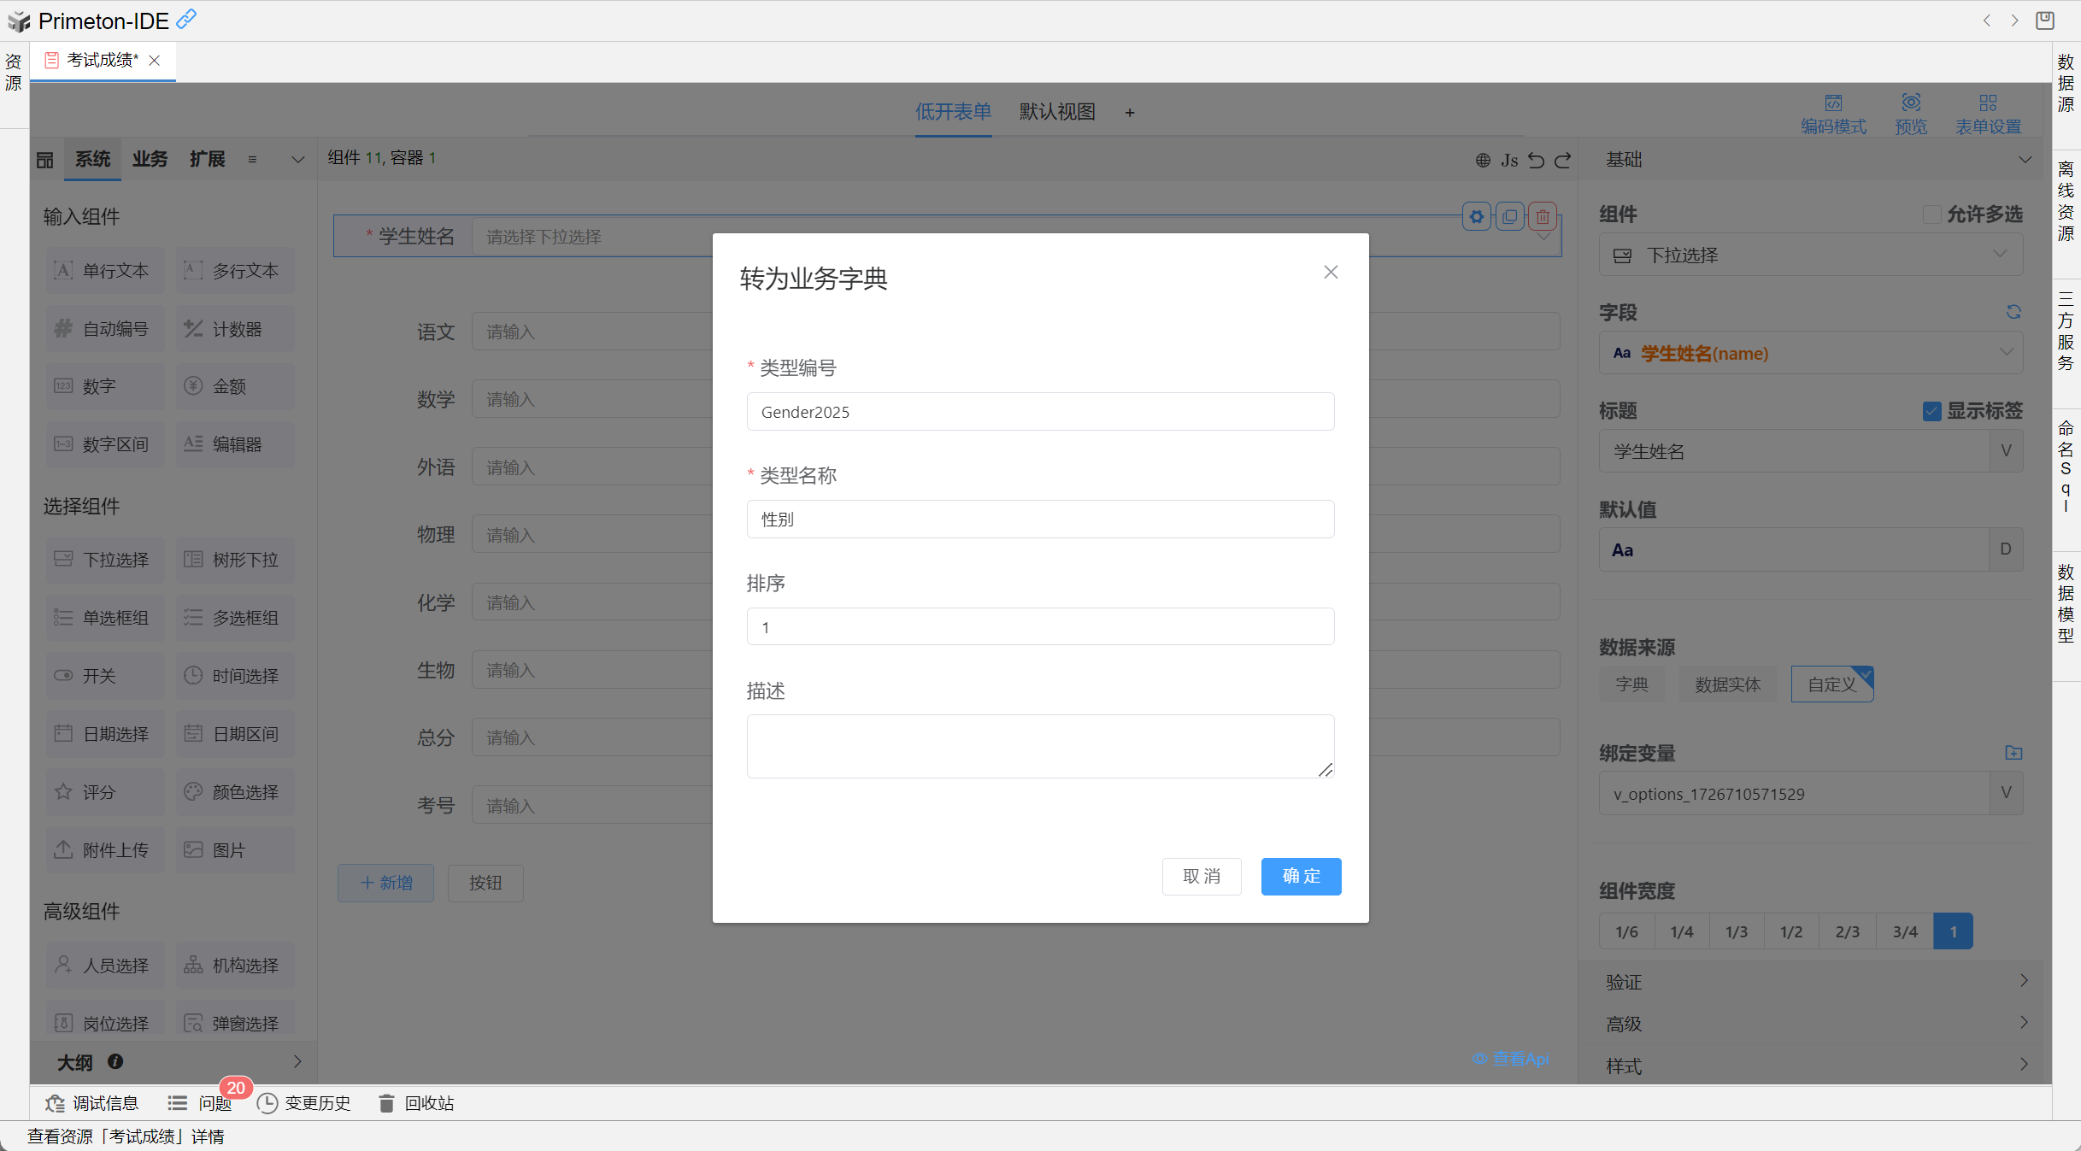Click the 确定 button in dialog

[1301, 876]
